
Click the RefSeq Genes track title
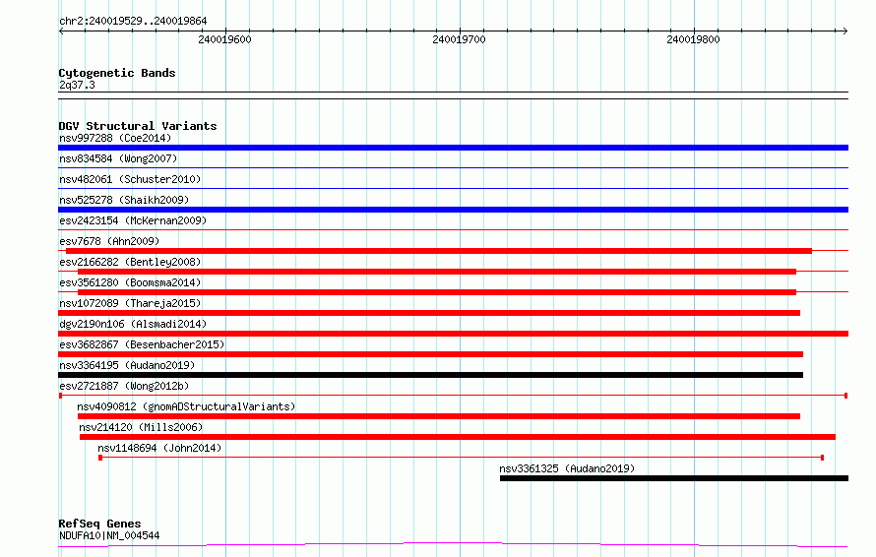pos(99,525)
